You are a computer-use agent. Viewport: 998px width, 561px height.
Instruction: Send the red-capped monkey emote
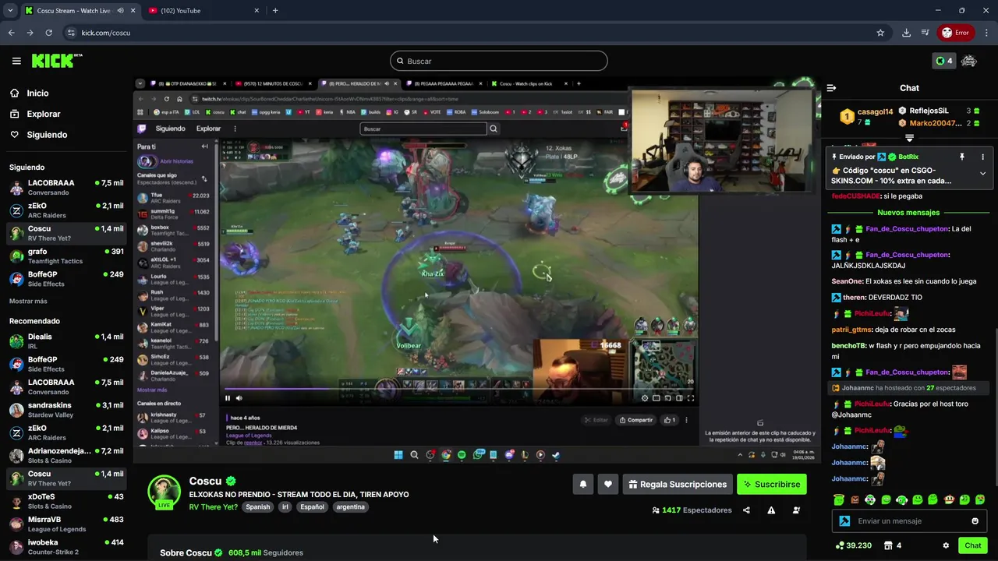[949, 499]
